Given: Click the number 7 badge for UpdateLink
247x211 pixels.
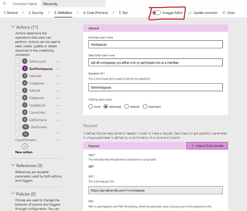Looking at the screenshot, I should [25, 105].
